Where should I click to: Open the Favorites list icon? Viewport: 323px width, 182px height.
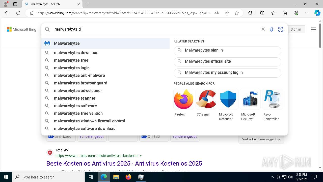274,13
